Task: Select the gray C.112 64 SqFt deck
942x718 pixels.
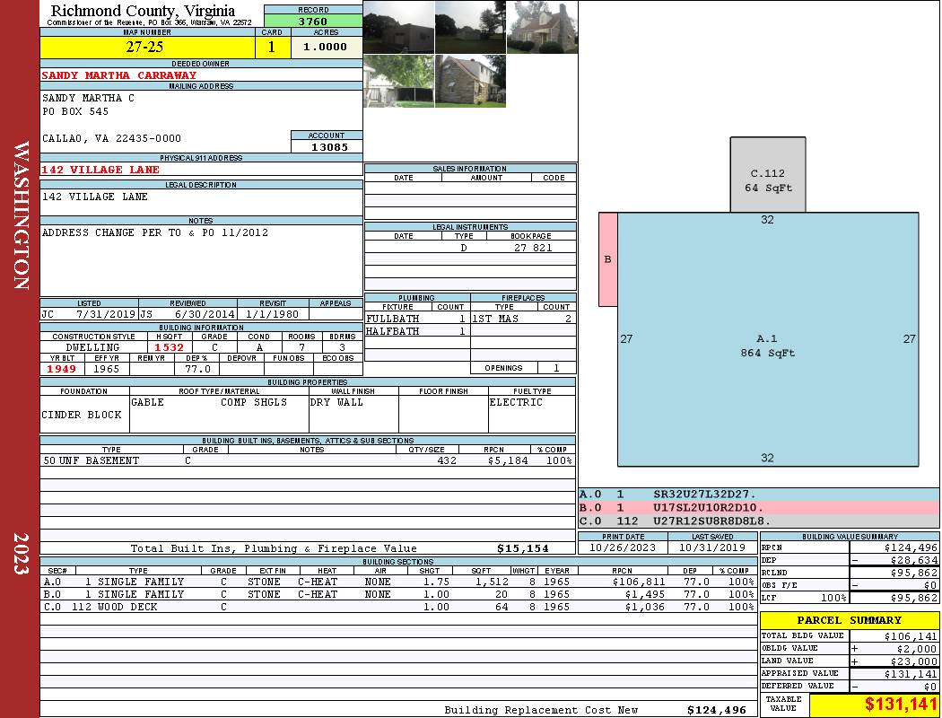Action: [767, 180]
